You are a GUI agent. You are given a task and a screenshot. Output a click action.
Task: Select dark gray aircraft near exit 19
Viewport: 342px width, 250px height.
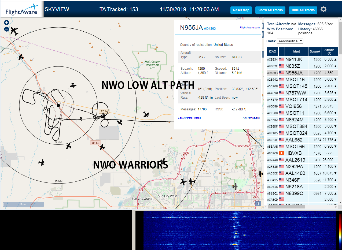(x=235, y=186)
